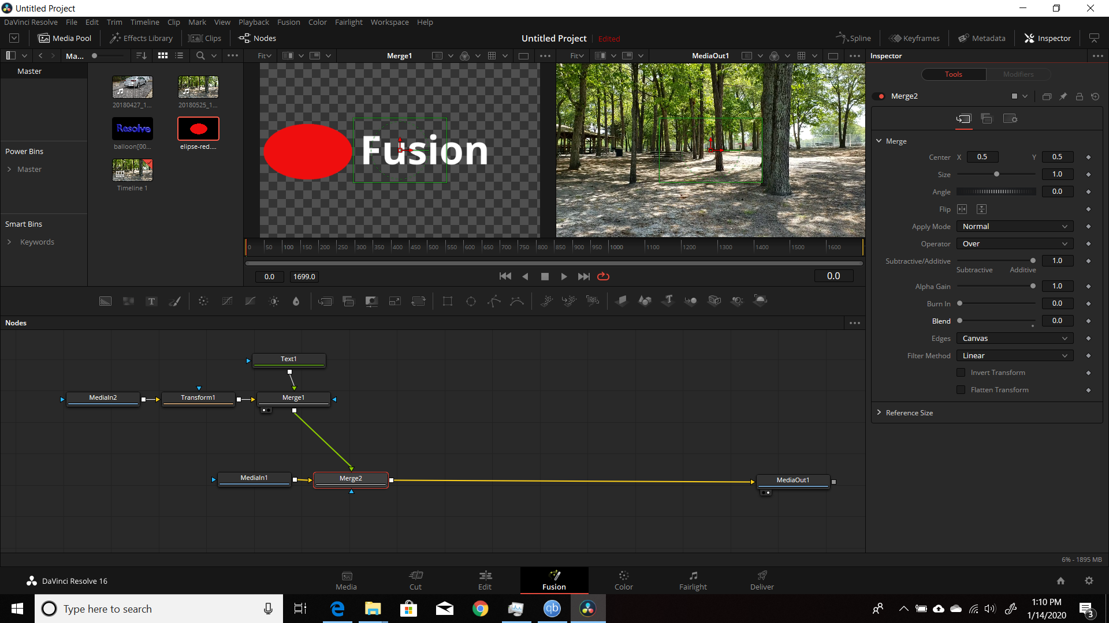Screen dimensions: 1109x623
Task: Add a pRender particle tool
Action: click(593, 301)
